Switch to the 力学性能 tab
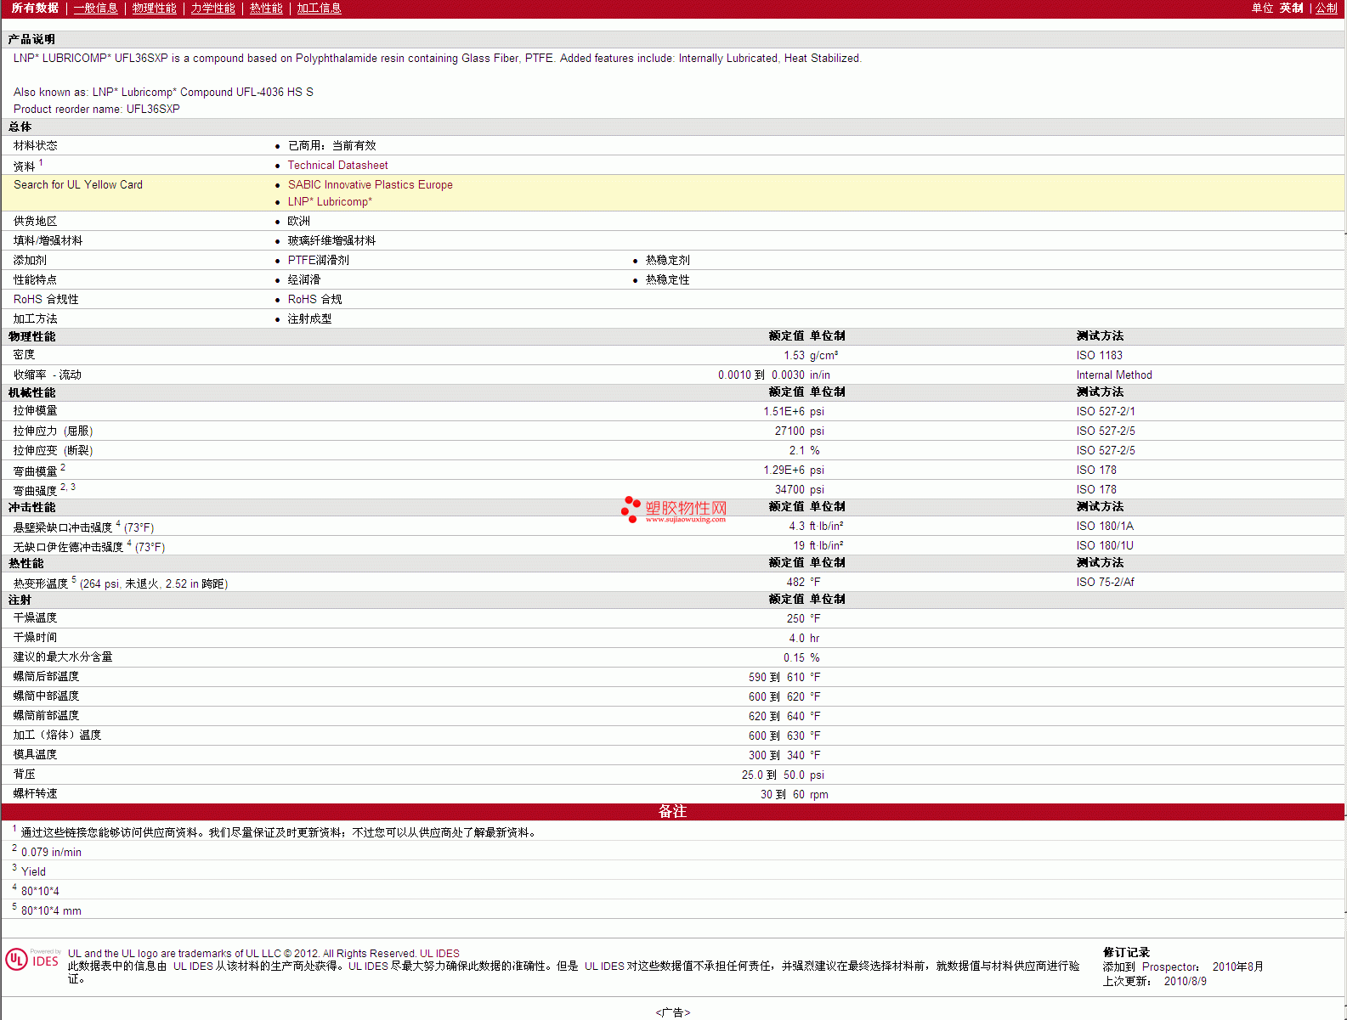The width and height of the screenshot is (1347, 1020). pyautogui.click(x=212, y=8)
